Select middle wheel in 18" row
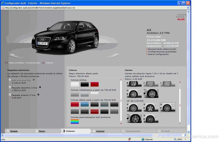This screenshot has height=142, width=221. [151, 107]
